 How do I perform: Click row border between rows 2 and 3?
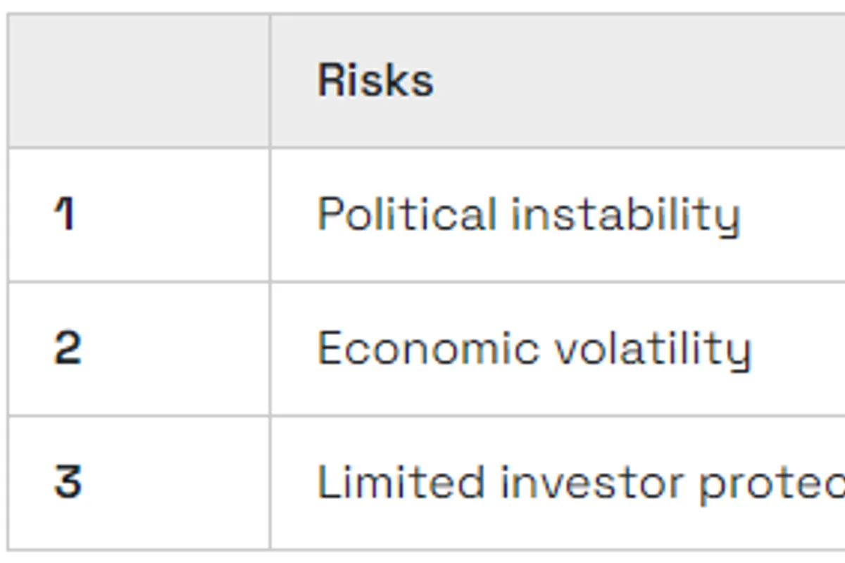click(x=556, y=416)
